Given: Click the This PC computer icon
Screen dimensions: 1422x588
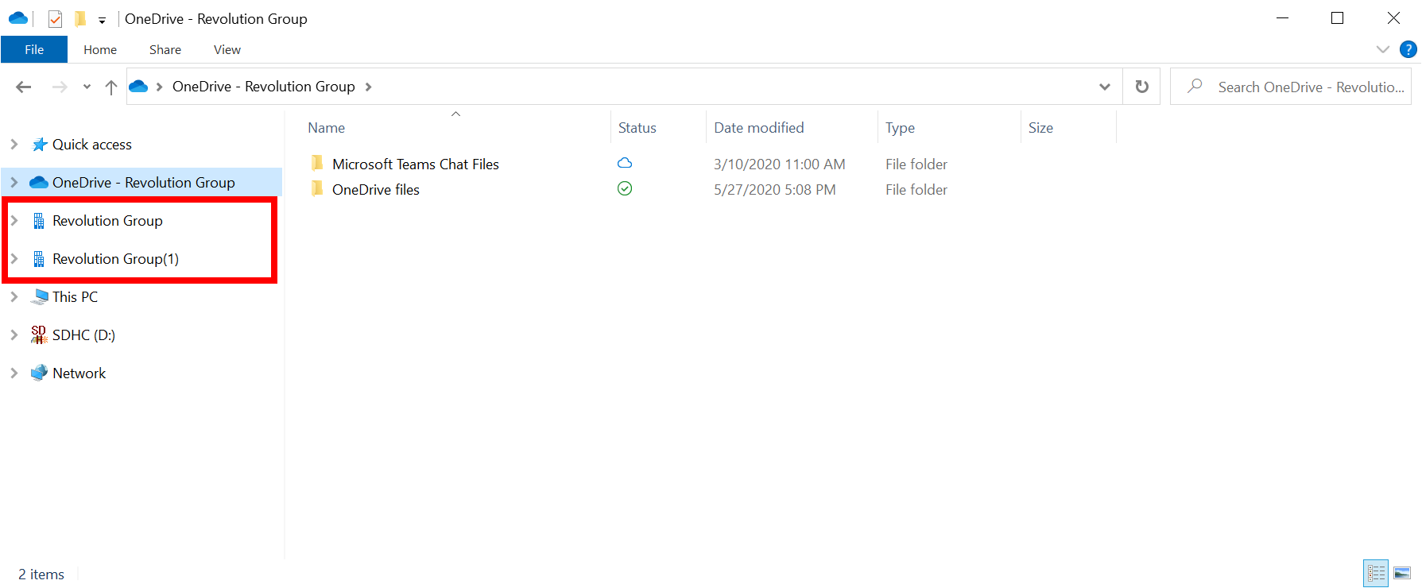Looking at the screenshot, I should tap(39, 296).
